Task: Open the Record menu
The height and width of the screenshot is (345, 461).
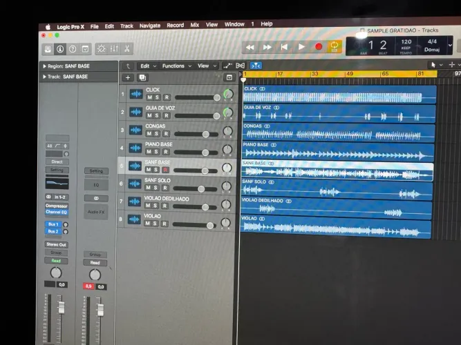Action: click(176, 26)
